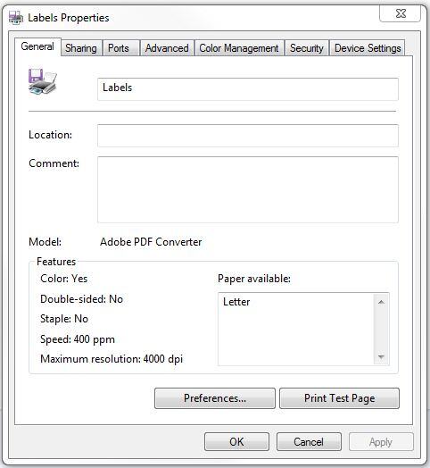Cancel the Labels Properties dialog
The height and width of the screenshot is (468, 430).
[x=309, y=442]
